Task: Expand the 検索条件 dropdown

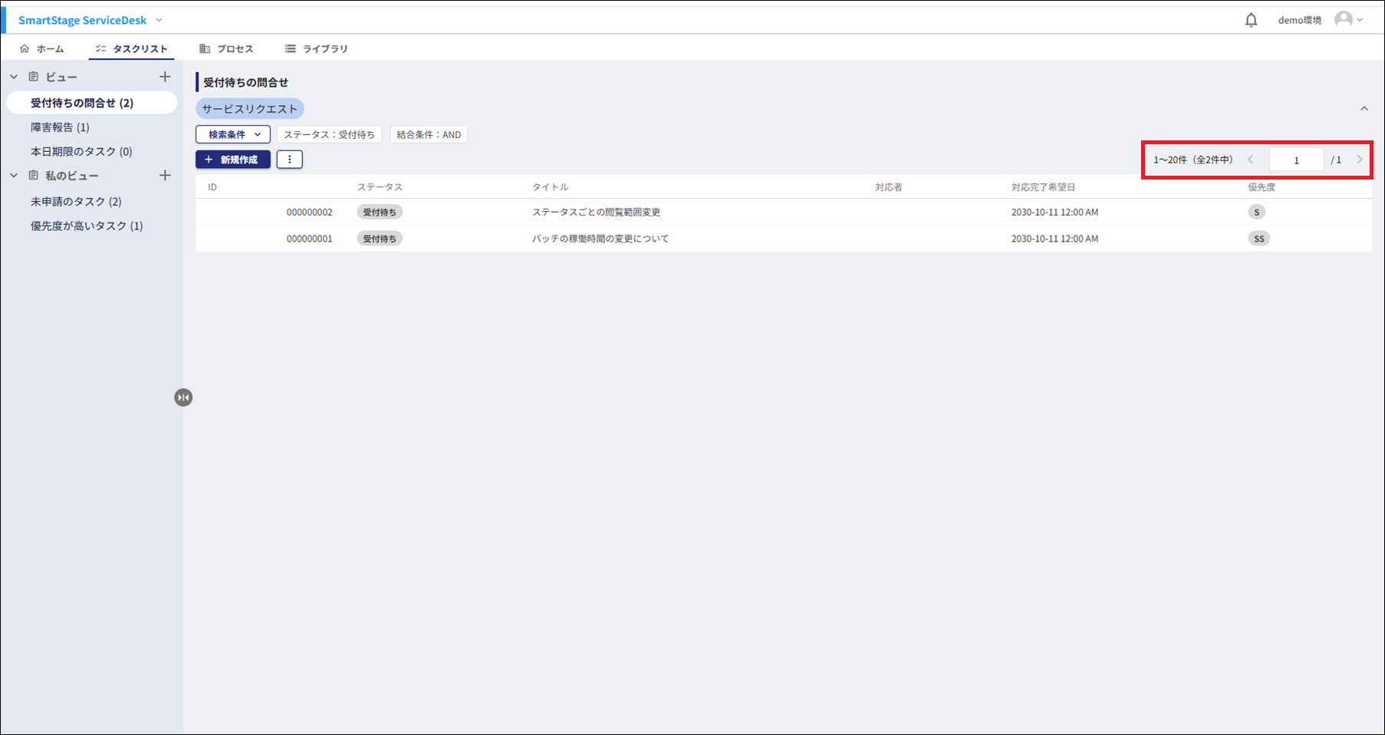Action: click(x=233, y=134)
